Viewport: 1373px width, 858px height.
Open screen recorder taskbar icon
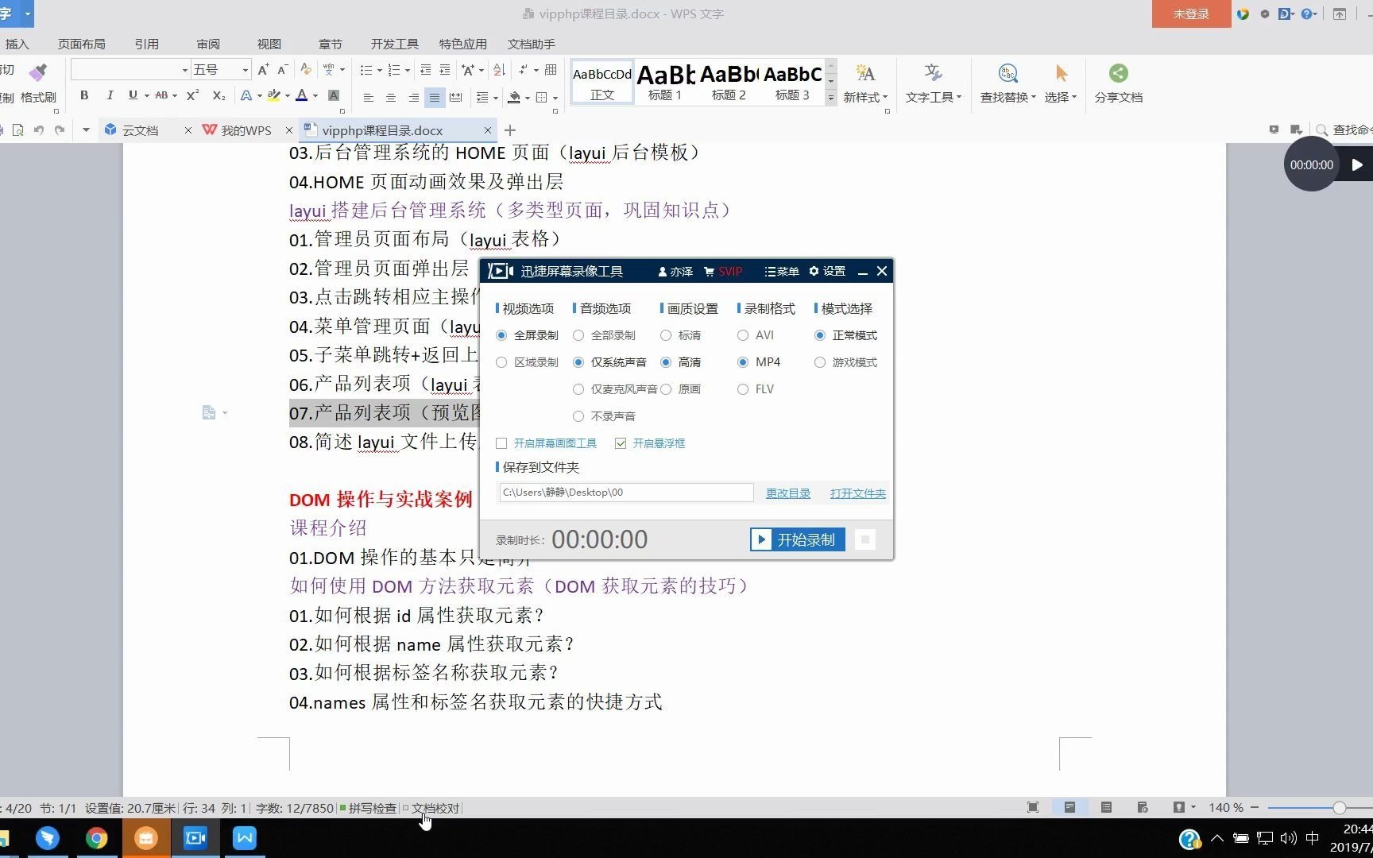click(x=195, y=838)
